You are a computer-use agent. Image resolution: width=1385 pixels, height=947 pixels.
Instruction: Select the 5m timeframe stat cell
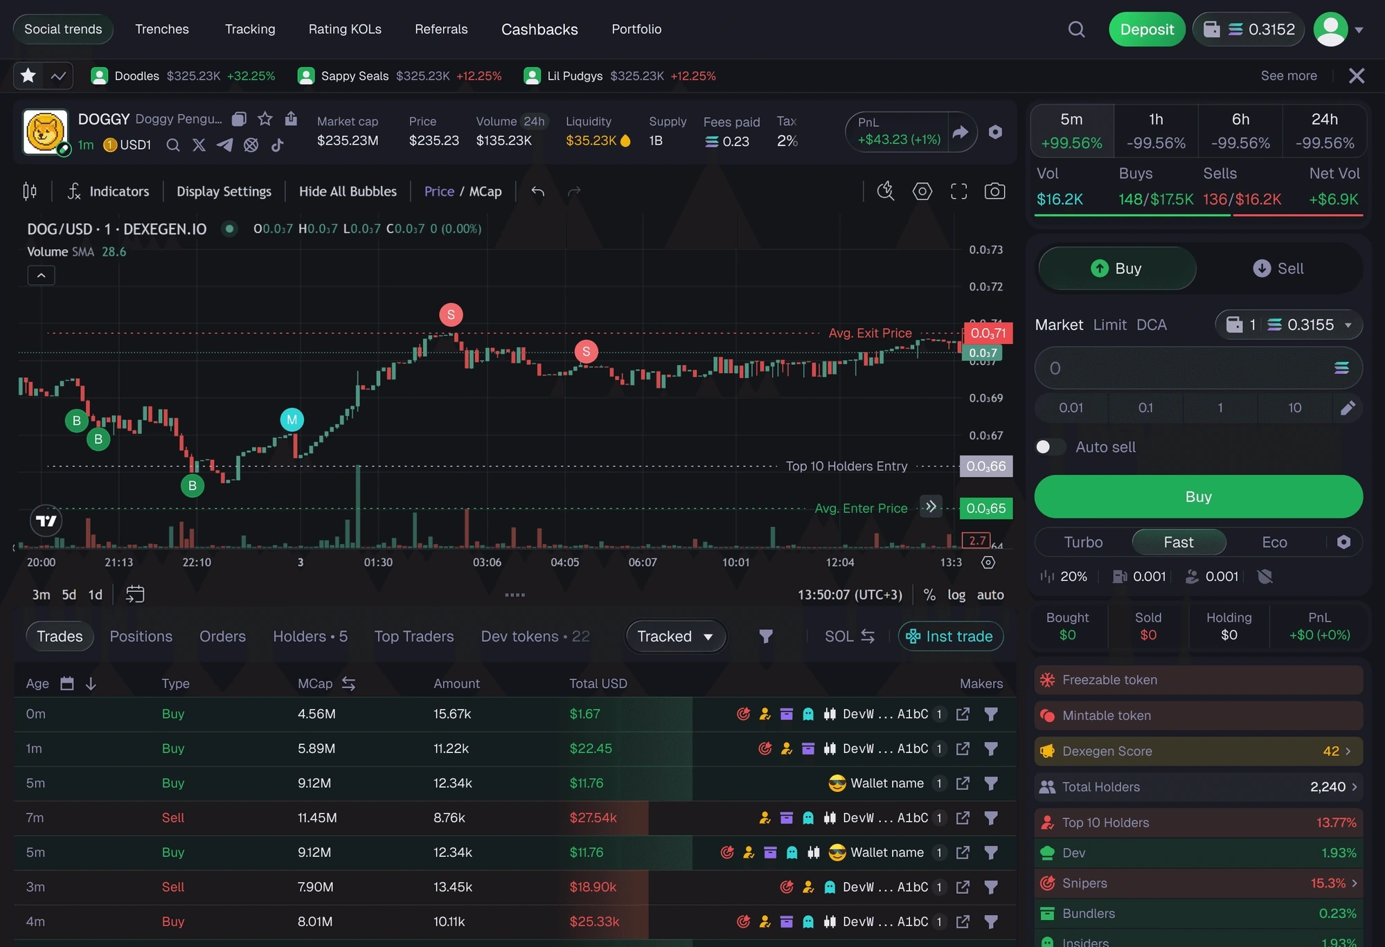pyautogui.click(x=1072, y=132)
